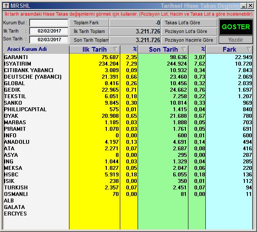Click OYAK Son Tarih value 21.688
The height and width of the screenshot is (232, 257).
tap(178, 116)
